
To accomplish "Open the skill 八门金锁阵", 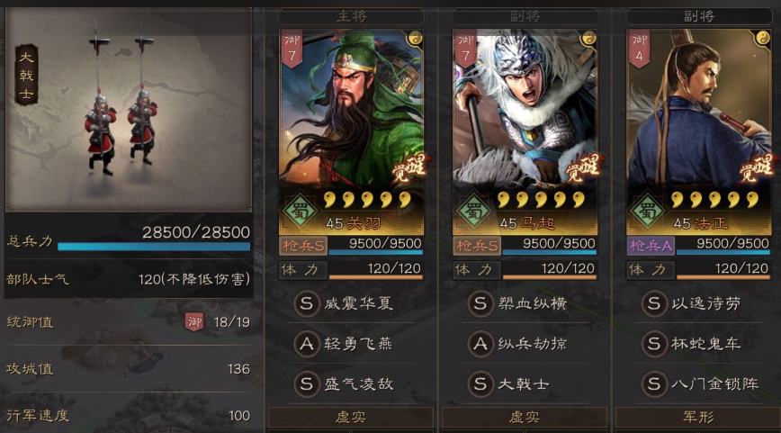I will pos(714,384).
